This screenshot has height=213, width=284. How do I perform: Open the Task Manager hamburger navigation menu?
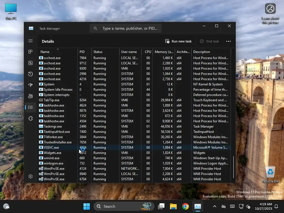point(31,41)
